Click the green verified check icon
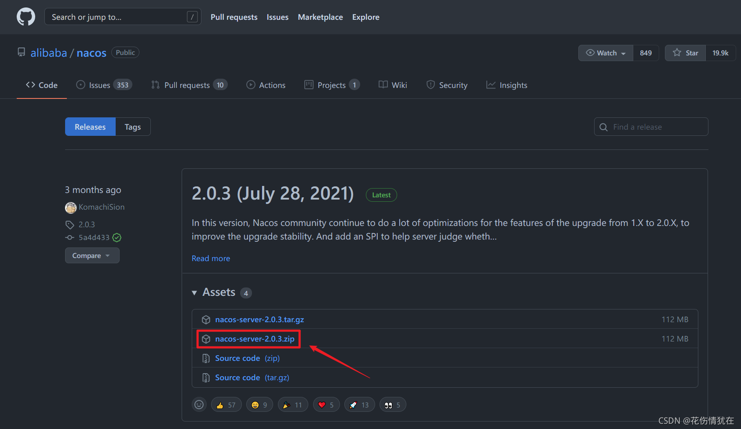 pos(117,237)
